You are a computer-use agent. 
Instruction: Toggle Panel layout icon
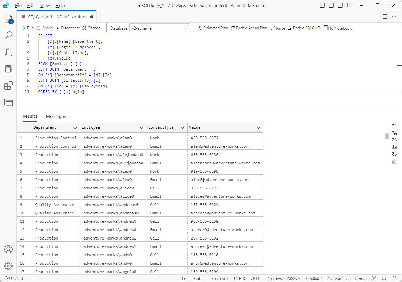click(331, 5)
